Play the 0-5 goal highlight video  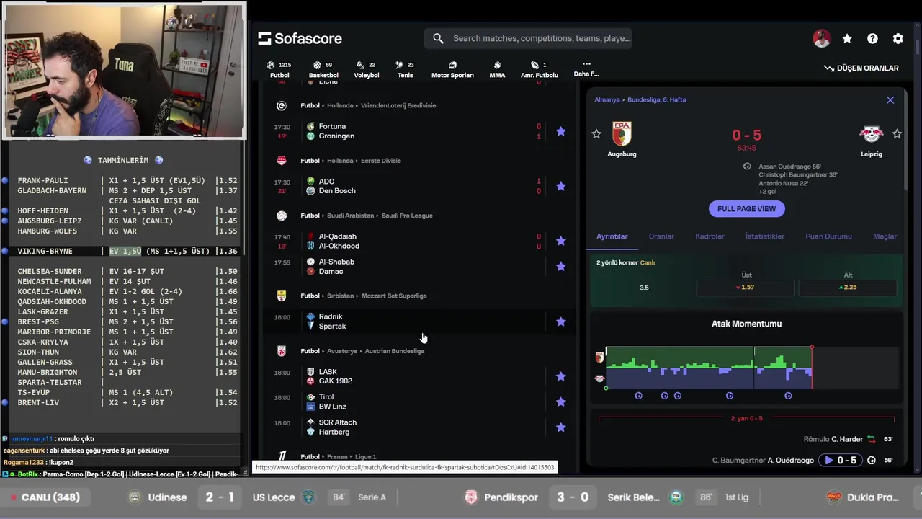(x=840, y=461)
